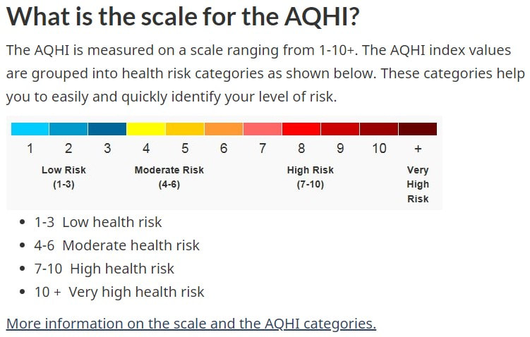Click the maroon swatch above the plus sign
The height and width of the screenshot is (337, 530).
tap(418, 129)
